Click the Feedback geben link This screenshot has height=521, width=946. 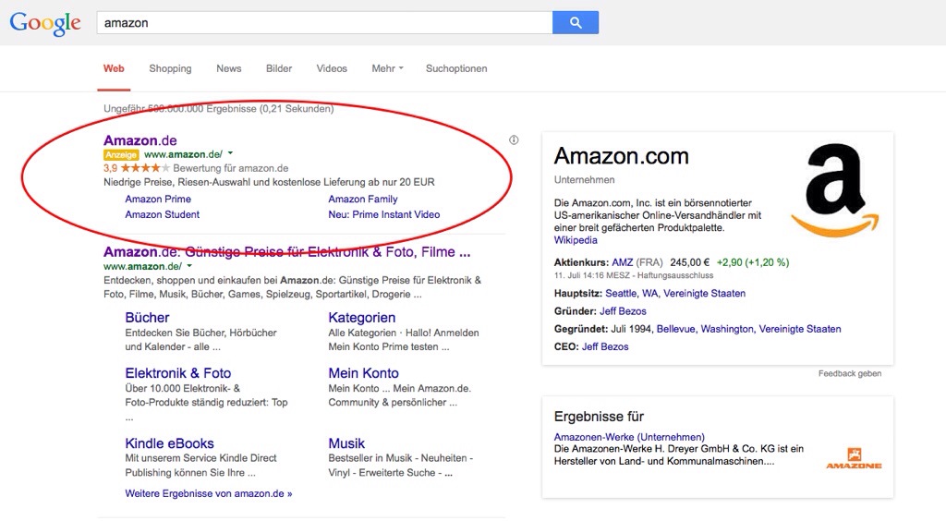coord(850,374)
